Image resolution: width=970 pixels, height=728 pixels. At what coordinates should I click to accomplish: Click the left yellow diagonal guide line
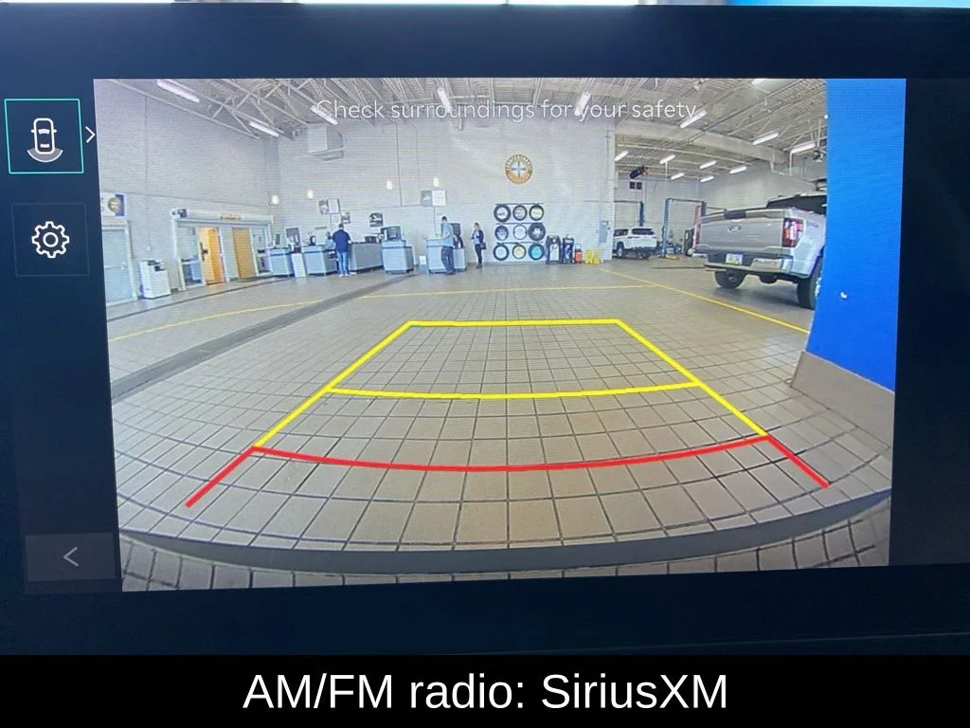[332, 385]
